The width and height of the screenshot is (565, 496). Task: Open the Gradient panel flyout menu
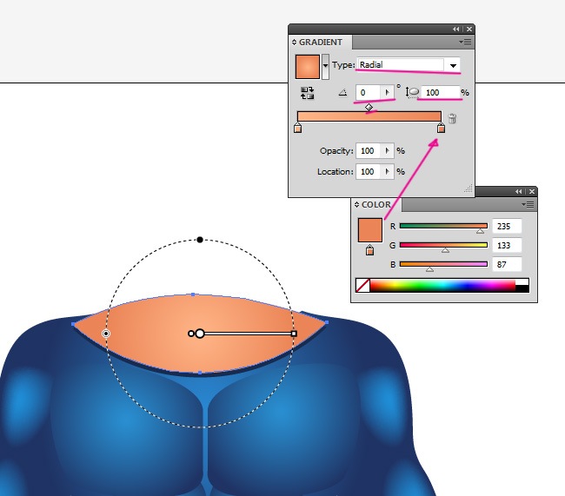tap(466, 43)
